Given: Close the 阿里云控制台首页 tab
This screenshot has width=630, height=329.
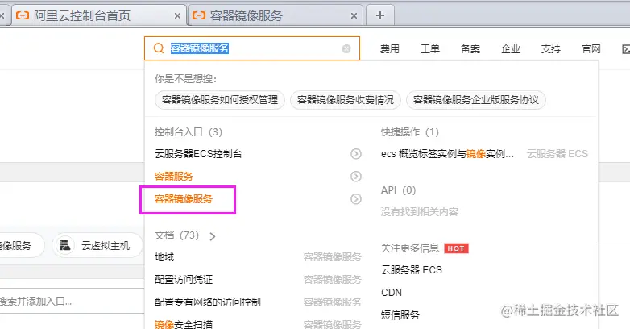Looking at the screenshot, I should [x=177, y=15].
